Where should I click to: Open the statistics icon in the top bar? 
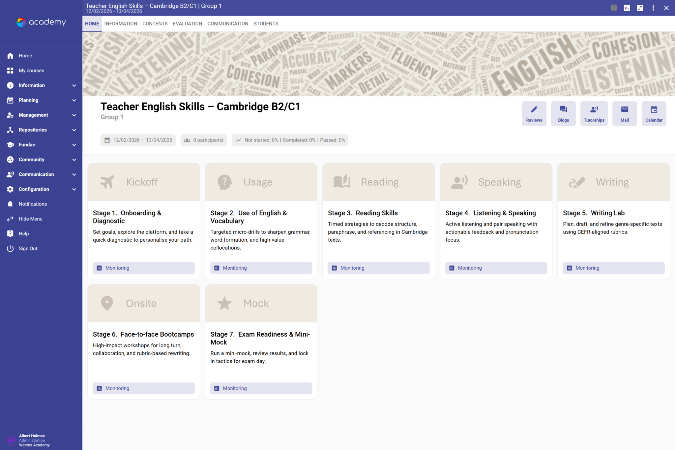pyautogui.click(x=627, y=8)
